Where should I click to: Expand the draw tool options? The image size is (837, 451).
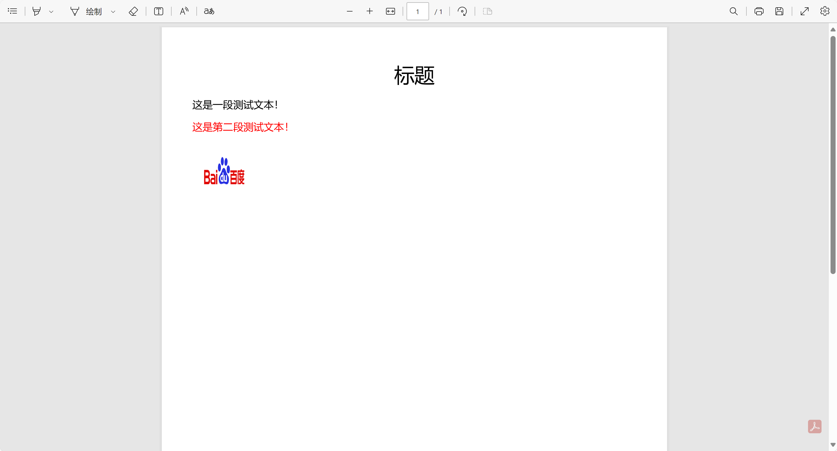pos(113,12)
